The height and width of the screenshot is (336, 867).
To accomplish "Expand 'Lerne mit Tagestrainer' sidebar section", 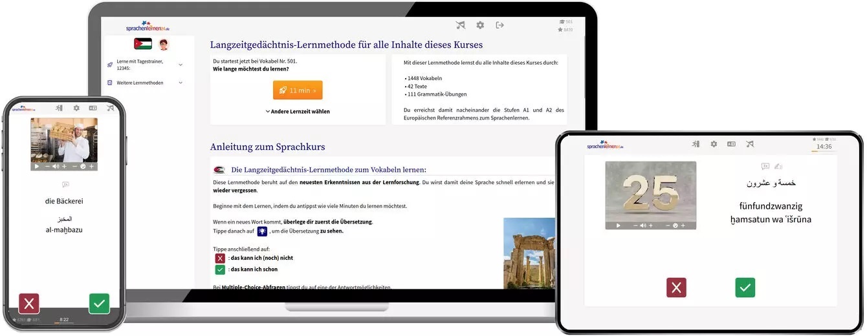I will pos(180,65).
